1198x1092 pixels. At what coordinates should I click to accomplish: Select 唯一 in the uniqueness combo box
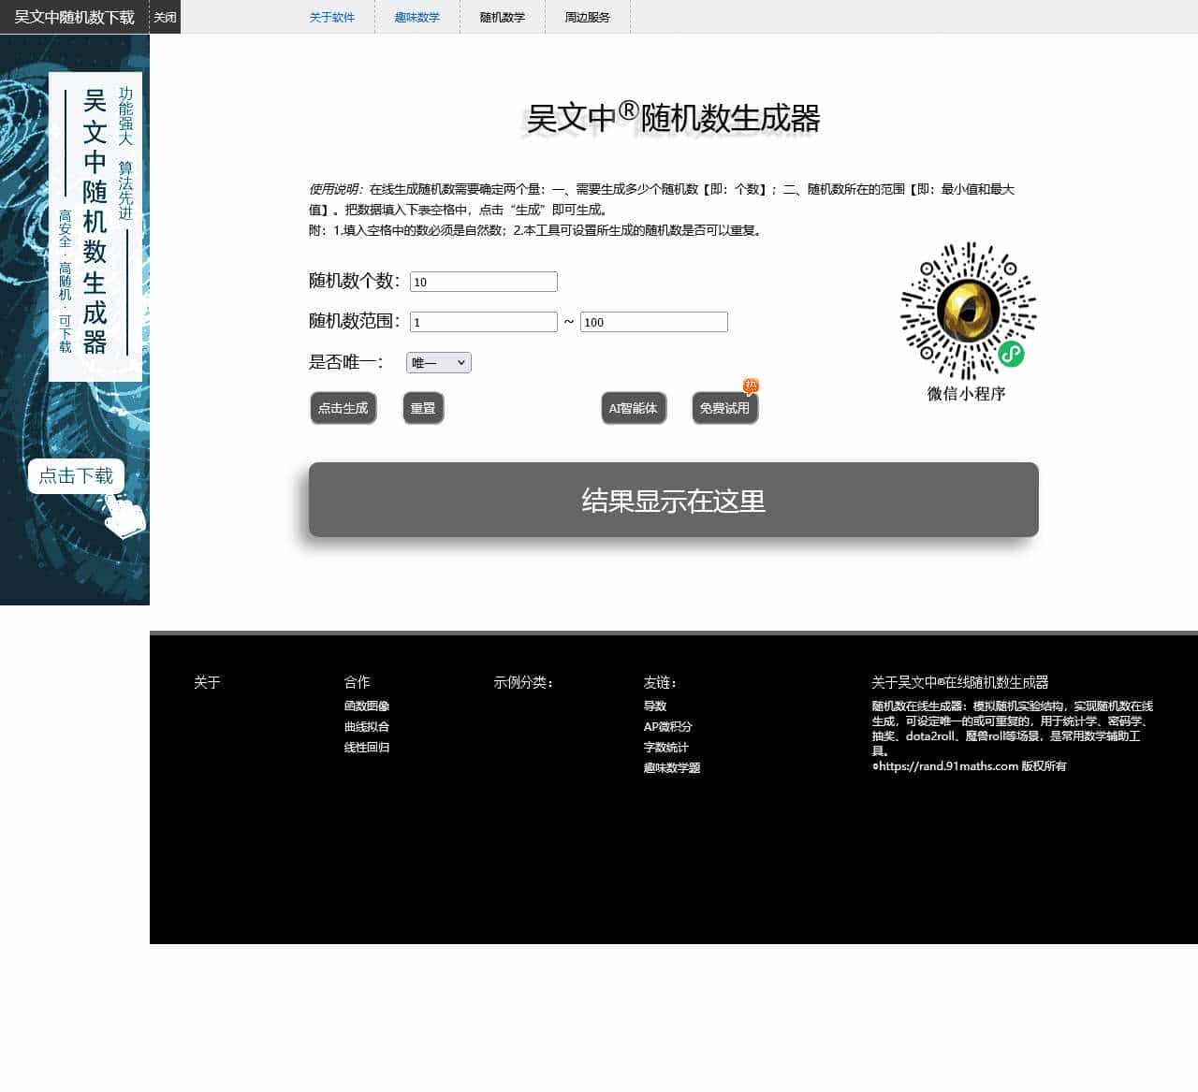click(437, 362)
